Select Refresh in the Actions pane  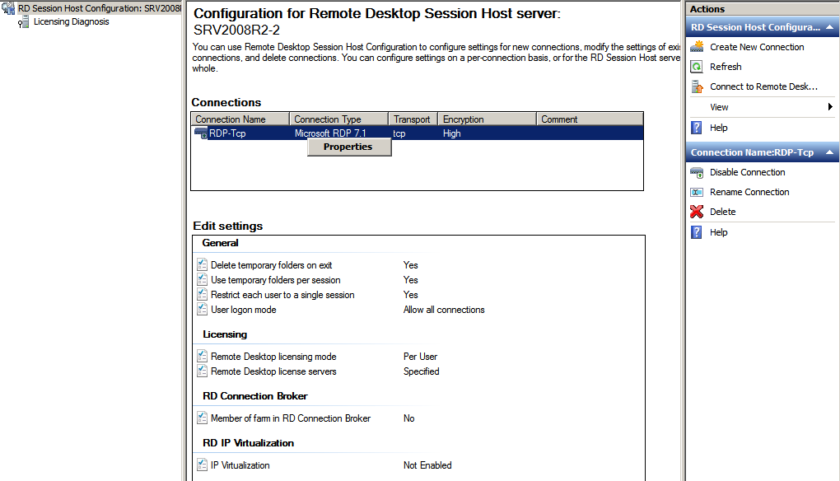726,67
